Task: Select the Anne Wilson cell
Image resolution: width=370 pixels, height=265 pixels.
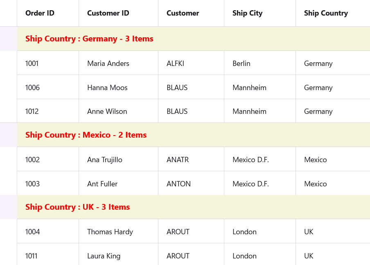Action: [x=107, y=111]
